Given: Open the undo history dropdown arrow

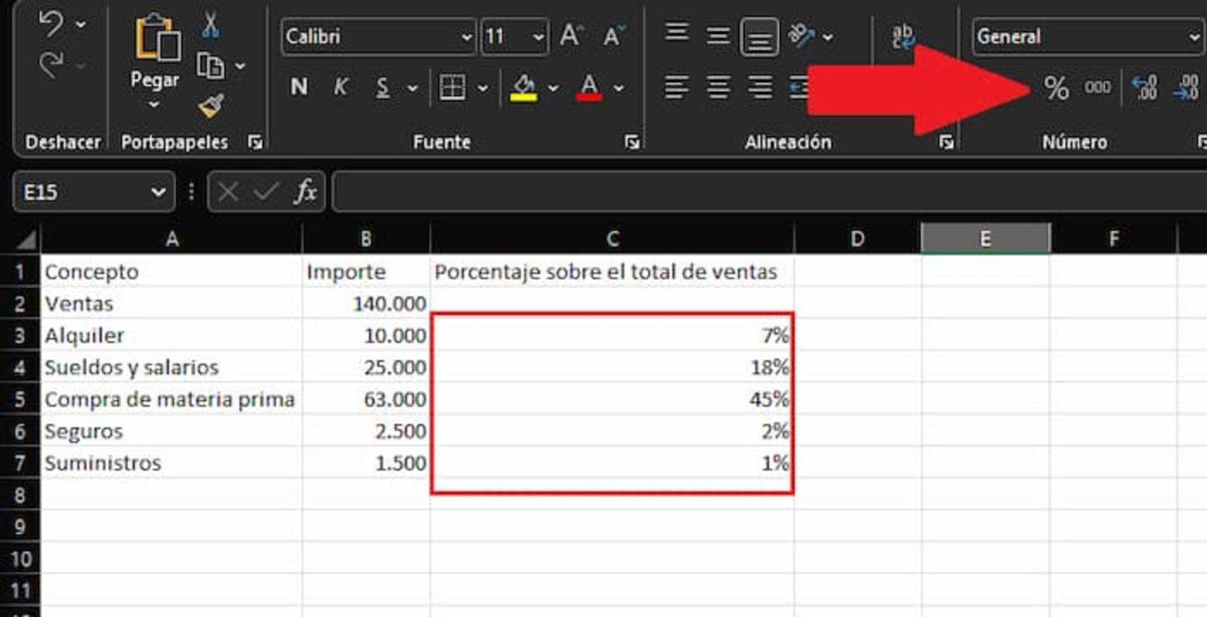Looking at the screenshot, I should [x=80, y=25].
